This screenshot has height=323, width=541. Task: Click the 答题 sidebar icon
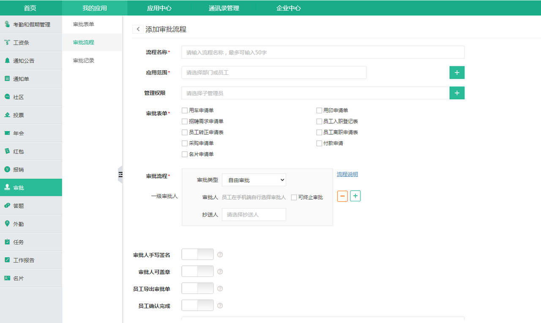[7, 205]
